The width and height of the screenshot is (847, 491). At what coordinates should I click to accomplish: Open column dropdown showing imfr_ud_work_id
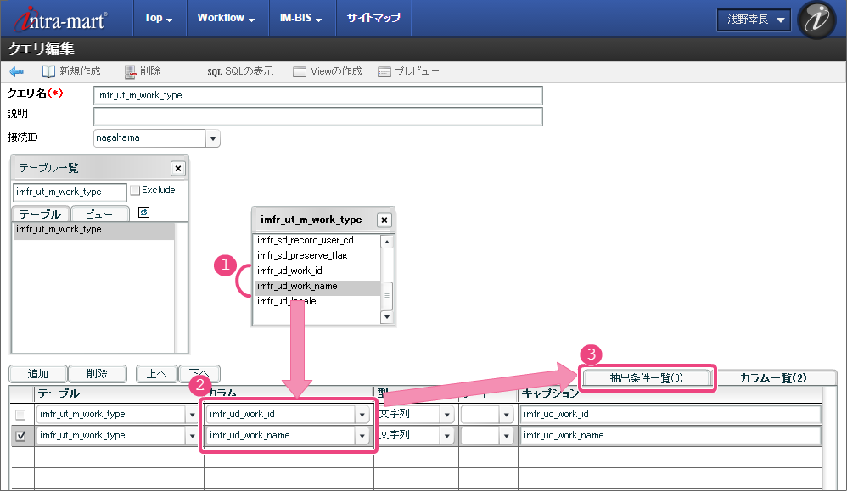pos(362,415)
